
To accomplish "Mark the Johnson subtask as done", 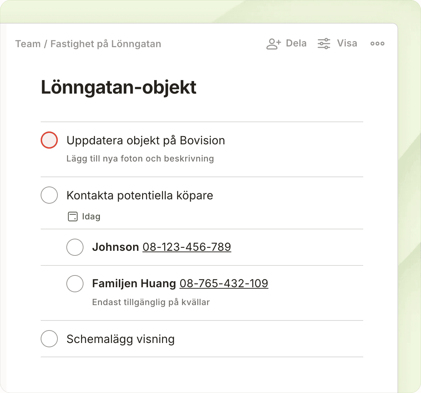I will 75,247.
